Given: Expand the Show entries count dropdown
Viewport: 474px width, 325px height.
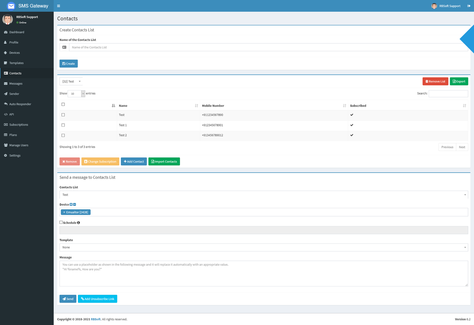Looking at the screenshot, I should (x=76, y=94).
